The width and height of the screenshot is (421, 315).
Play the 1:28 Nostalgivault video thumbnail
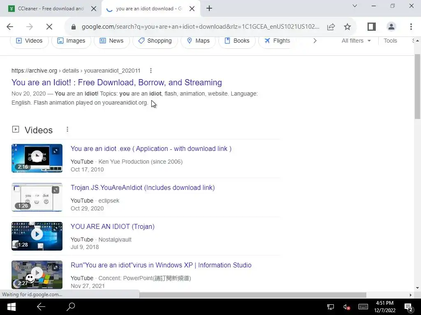click(37, 236)
